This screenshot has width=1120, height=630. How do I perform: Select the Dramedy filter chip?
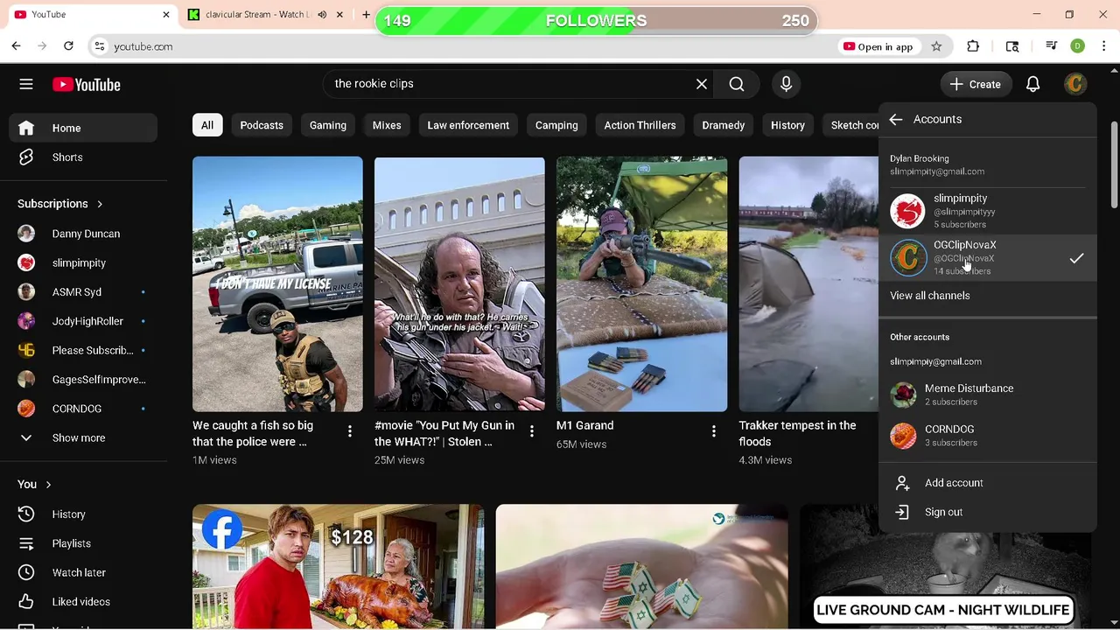point(724,125)
